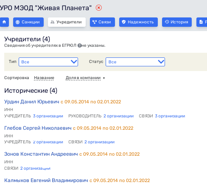Click the question mark help icon near ЕГРЮЛ

(x=80, y=46)
